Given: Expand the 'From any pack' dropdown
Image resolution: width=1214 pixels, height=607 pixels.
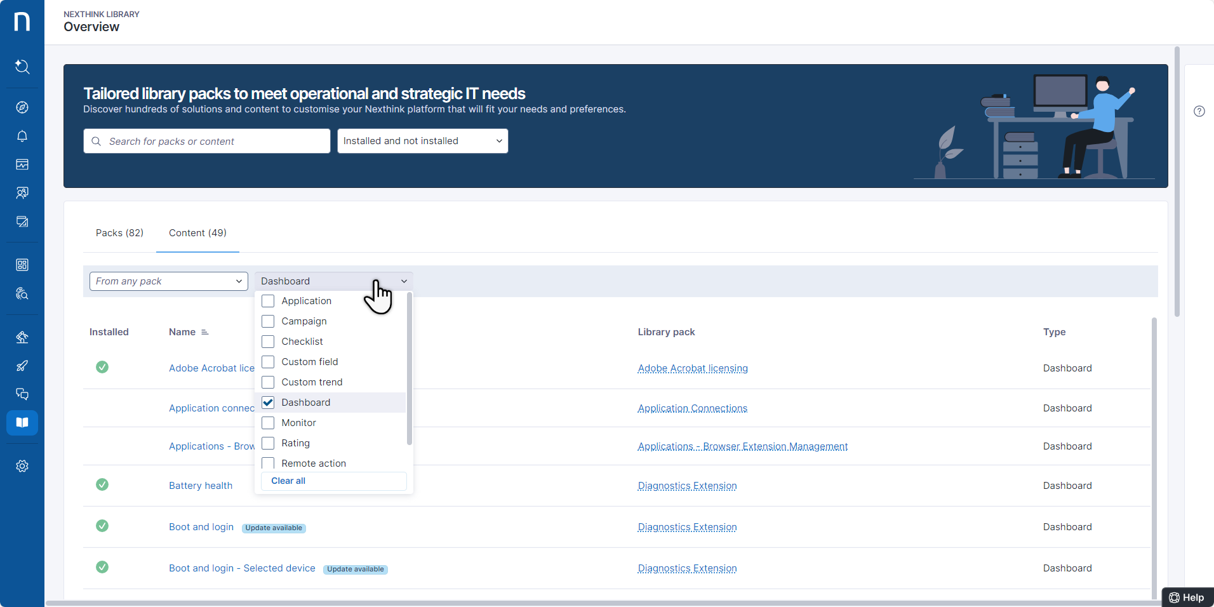Looking at the screenshot, I should pyautogui.click(x=168, y=281).
